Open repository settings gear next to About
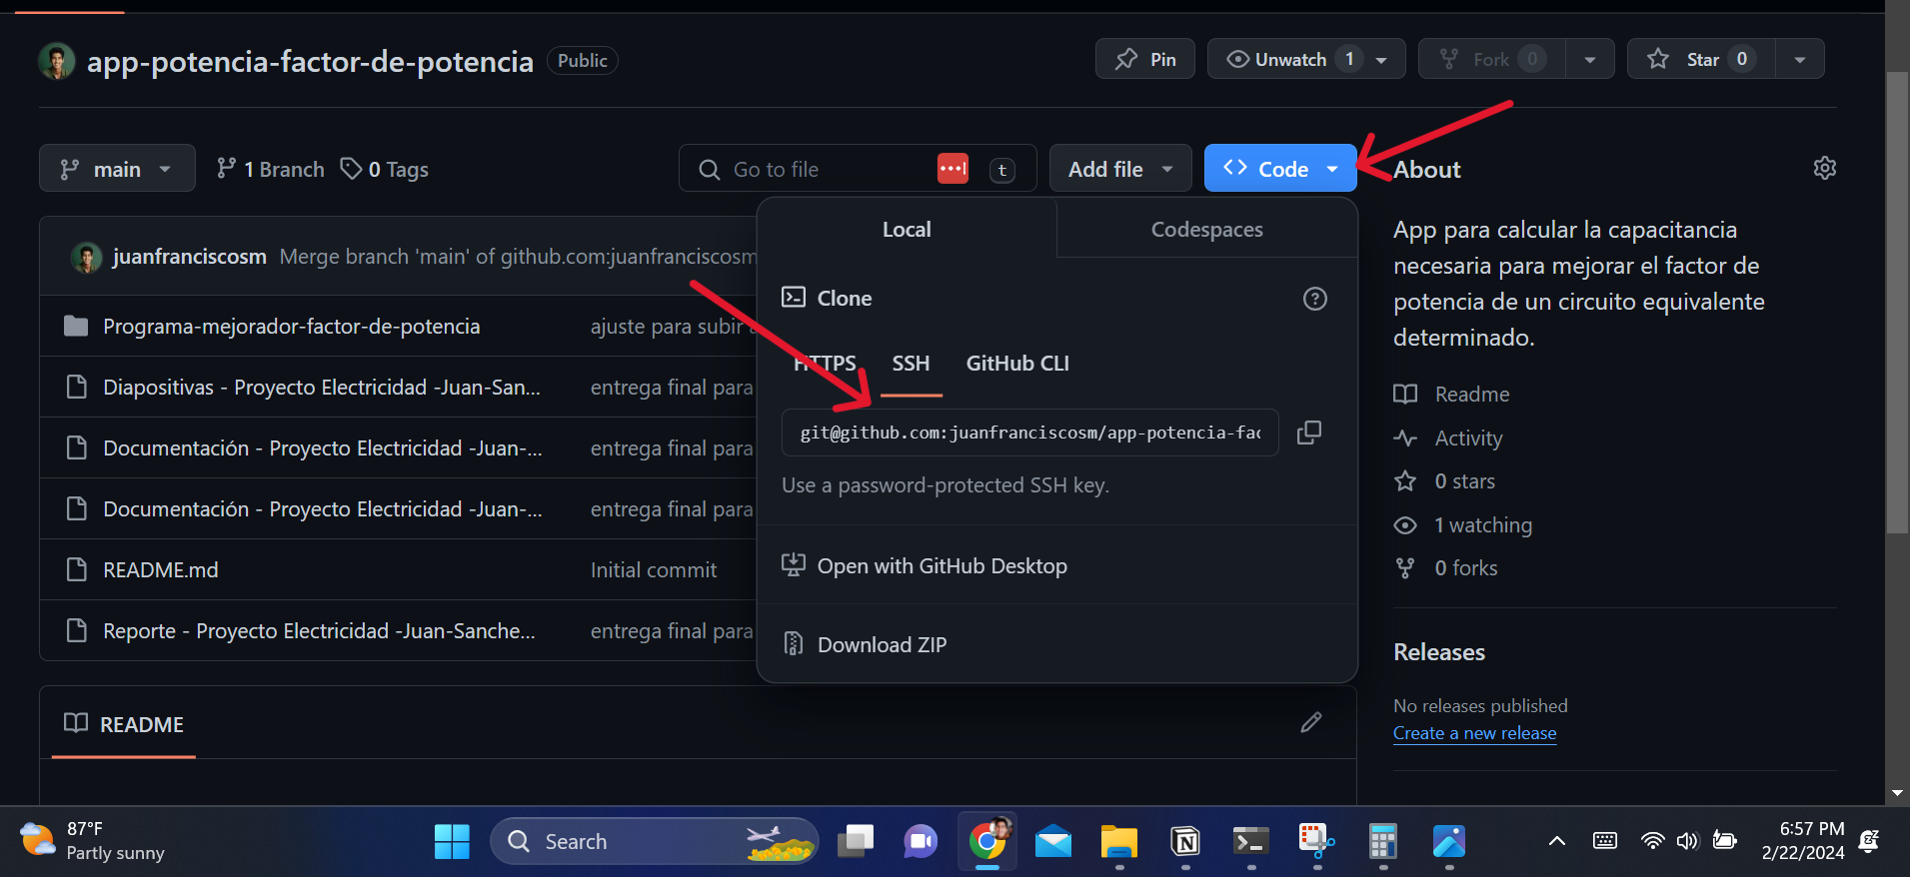This screenshot has width=1910, height=877. point(1825,168)
